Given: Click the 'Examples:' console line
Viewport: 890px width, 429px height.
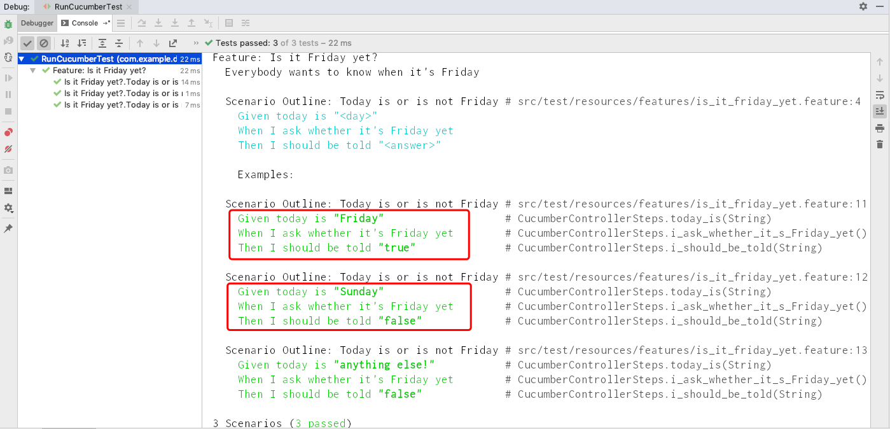Looking at the screenshot, I should pyautogui.click(x=266, y=175).
